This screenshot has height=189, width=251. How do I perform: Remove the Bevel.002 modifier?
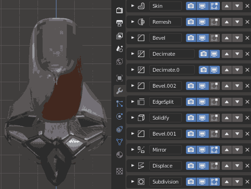[x=247, y=86]
